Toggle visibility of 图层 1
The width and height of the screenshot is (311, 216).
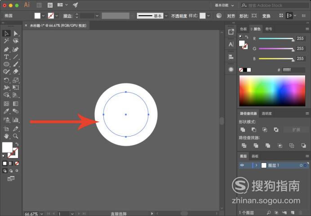click(242, 165)
